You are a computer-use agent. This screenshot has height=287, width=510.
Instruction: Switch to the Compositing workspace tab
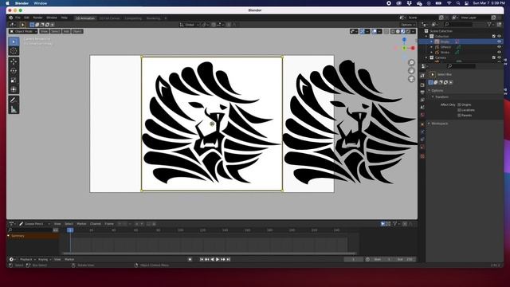click(133, 18)
